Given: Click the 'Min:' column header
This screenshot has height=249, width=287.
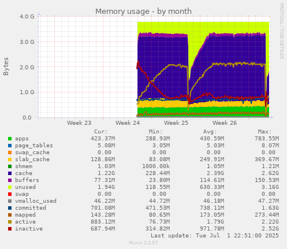Looking at the screenshot, I should click(x=155, y=132).
